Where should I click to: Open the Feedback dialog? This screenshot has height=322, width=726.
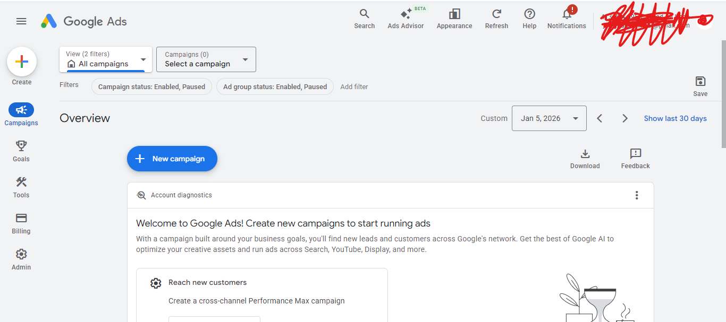[x=635, y=154]
